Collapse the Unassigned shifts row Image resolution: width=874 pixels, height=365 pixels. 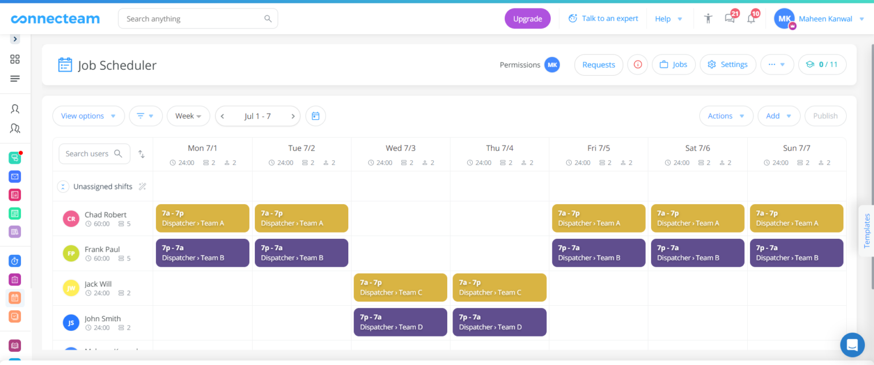tap(63, 186)
